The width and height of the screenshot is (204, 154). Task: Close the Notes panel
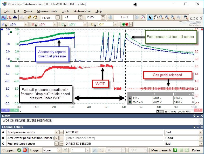[201, 116]
